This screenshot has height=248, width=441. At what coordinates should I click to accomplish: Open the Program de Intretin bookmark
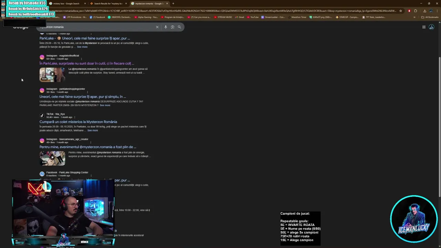coord(172,17)
